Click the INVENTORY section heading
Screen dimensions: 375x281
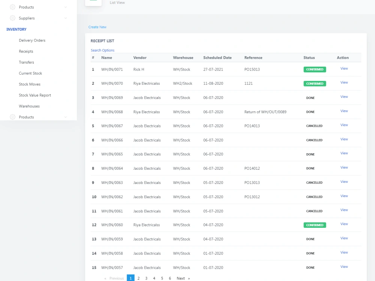coord(16,29)
